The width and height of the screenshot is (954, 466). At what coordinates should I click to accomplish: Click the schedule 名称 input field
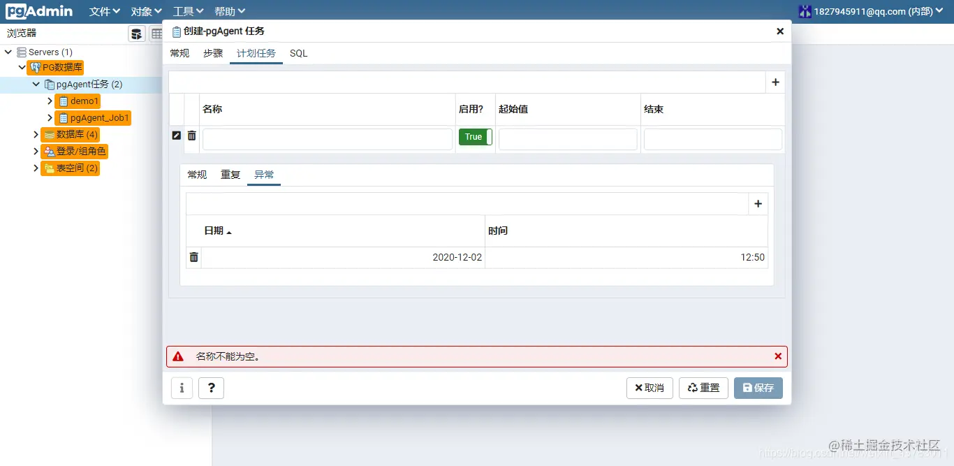pos(328,139)
